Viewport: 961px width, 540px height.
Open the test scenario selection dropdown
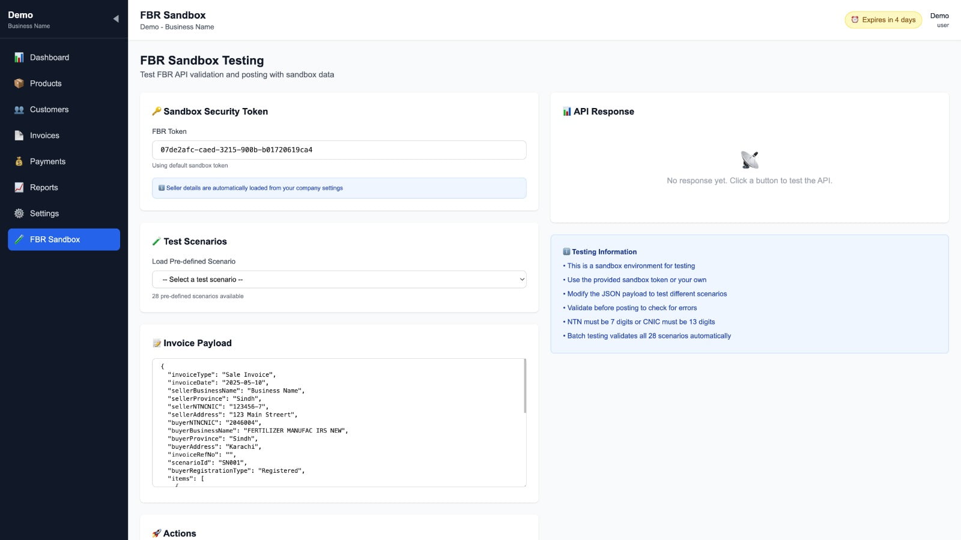tap(339, 279)
